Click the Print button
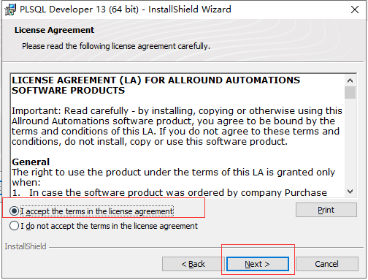 click(x=326, y=210)
